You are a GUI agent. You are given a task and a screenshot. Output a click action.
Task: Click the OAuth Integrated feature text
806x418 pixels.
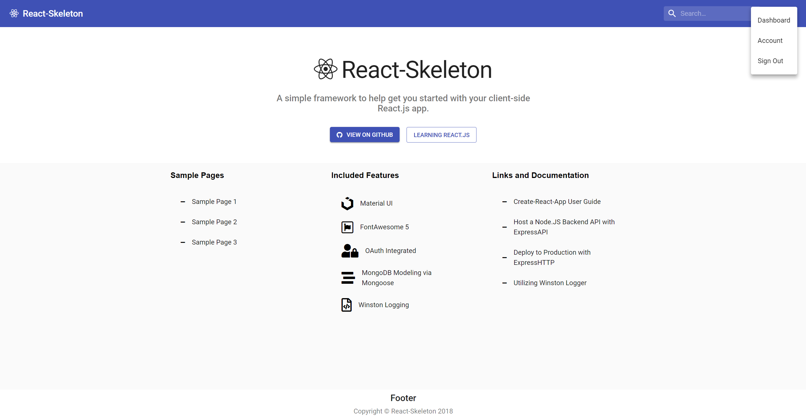[391, 251]
